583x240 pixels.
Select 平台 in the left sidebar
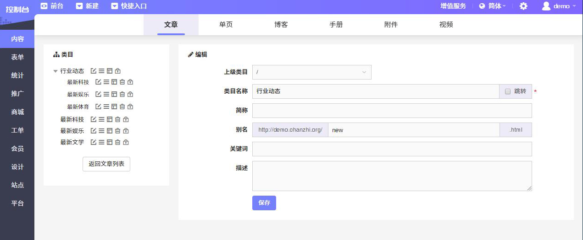(17, 203)
